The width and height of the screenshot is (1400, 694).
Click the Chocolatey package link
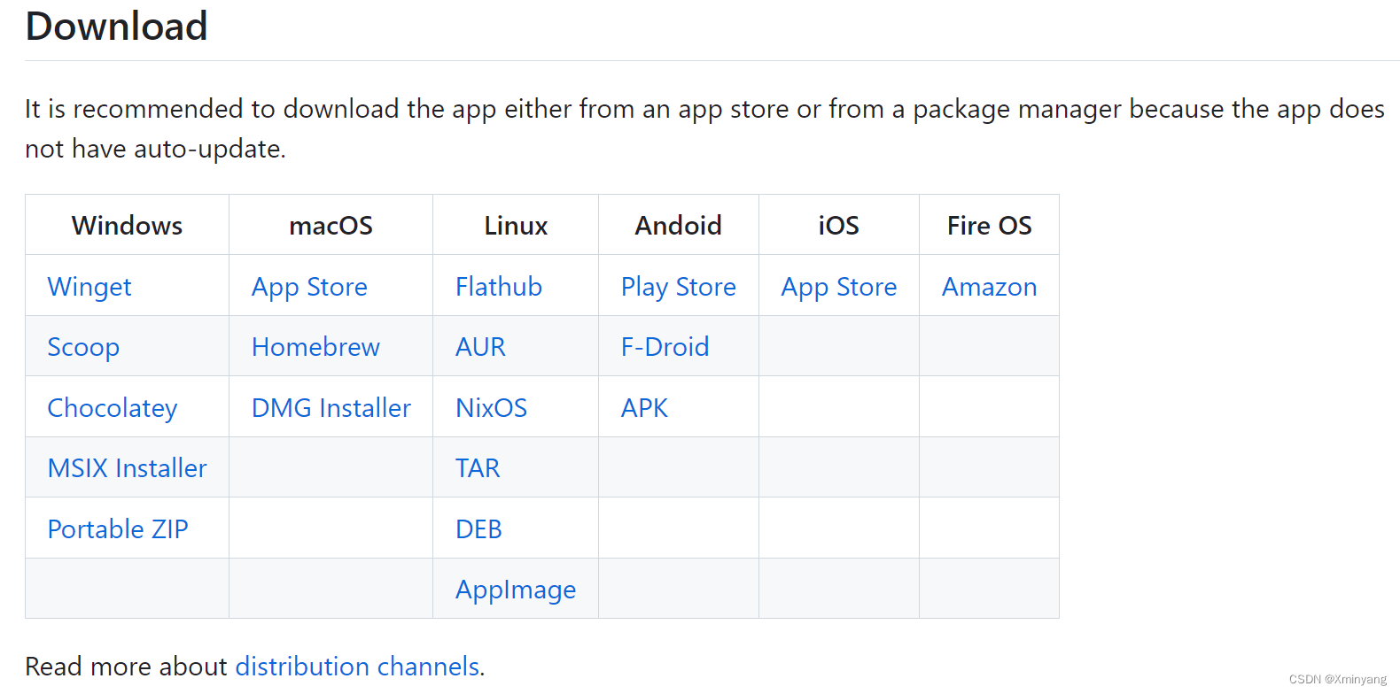(113, 408)
